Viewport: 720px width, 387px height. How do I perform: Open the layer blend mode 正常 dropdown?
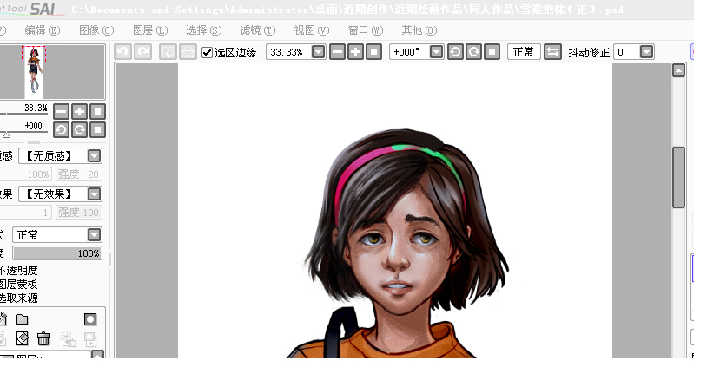[94, 235]
